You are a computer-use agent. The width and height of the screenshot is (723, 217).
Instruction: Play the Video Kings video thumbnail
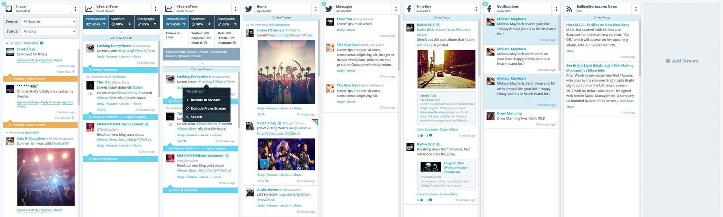265,164
